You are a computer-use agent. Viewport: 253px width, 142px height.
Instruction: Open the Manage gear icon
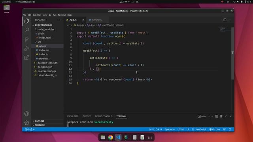[x=26, y=123]
